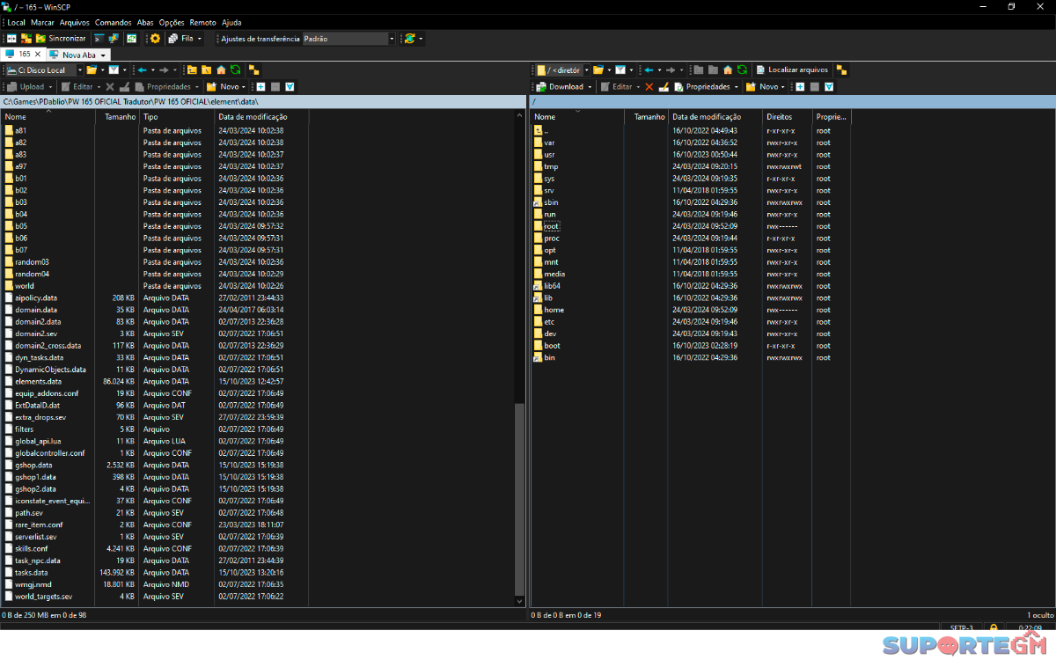Expand the local Novo dropdown
Viewport: 1056px width, 660px height.
pyautogui.click(x=244, y=87)
